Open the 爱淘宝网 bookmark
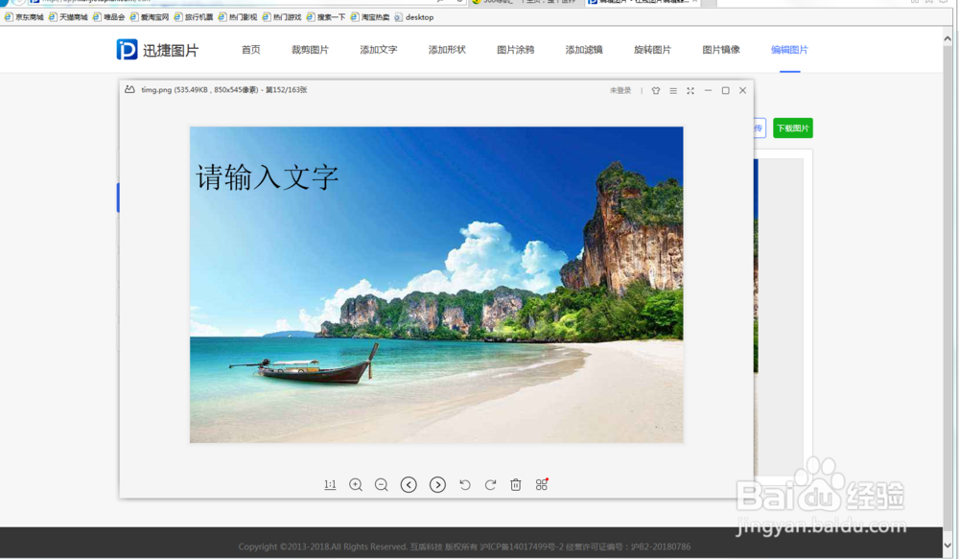 point(150,17)
